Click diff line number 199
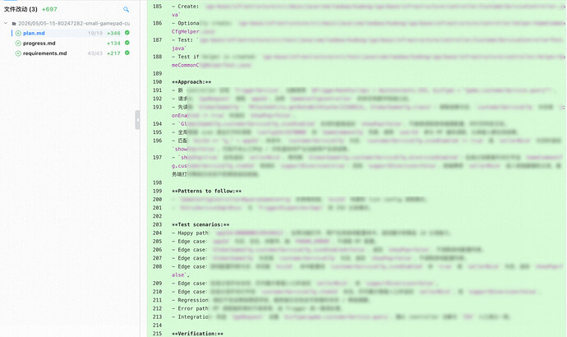 click(x=157, y=191)
